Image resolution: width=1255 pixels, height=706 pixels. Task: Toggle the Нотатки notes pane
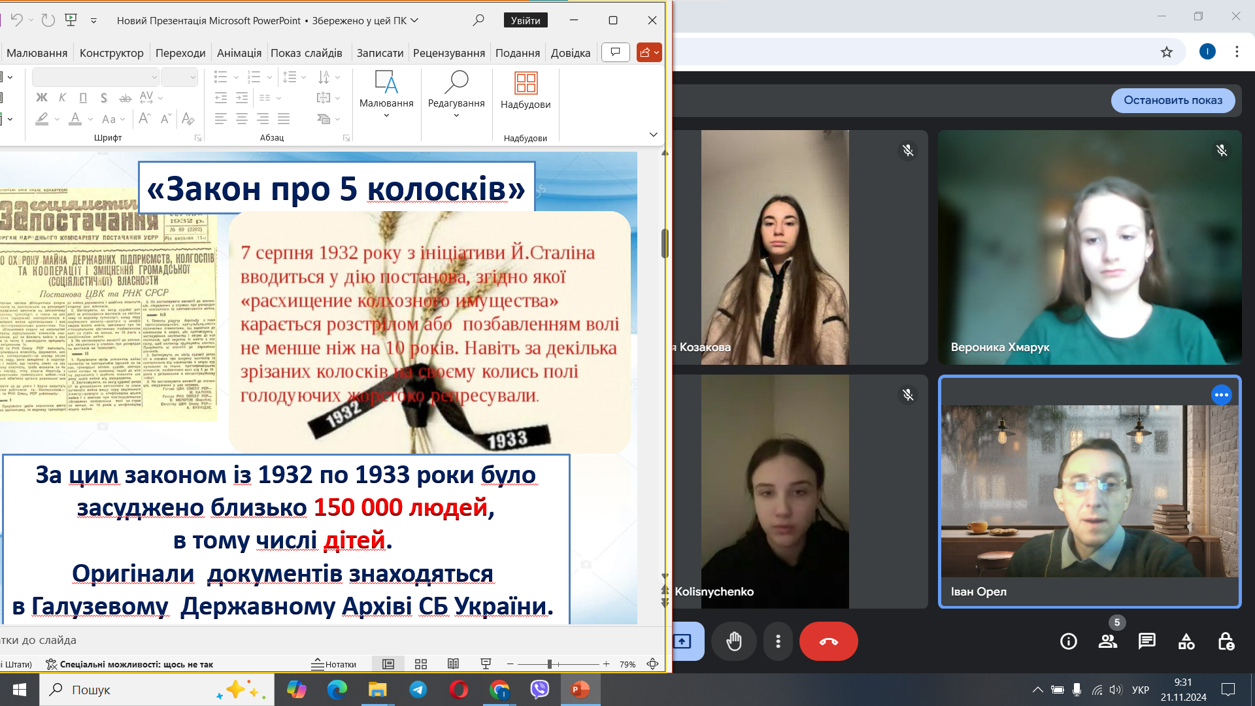pyautogui.click(x=334, y=664)
